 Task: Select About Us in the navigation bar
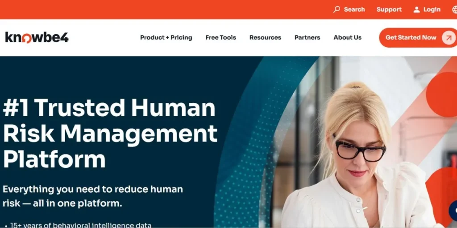pos(347,37)
